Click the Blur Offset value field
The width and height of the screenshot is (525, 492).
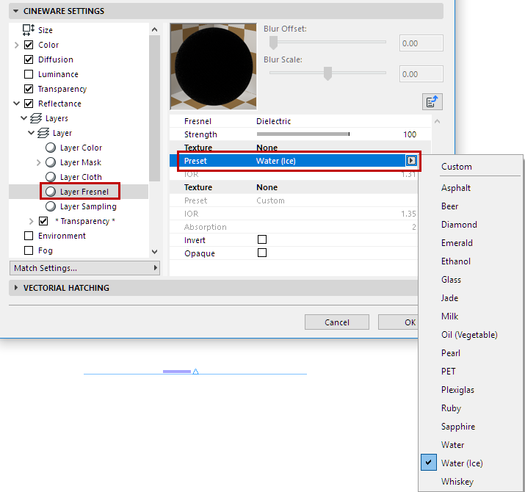(x=421, y=43)
